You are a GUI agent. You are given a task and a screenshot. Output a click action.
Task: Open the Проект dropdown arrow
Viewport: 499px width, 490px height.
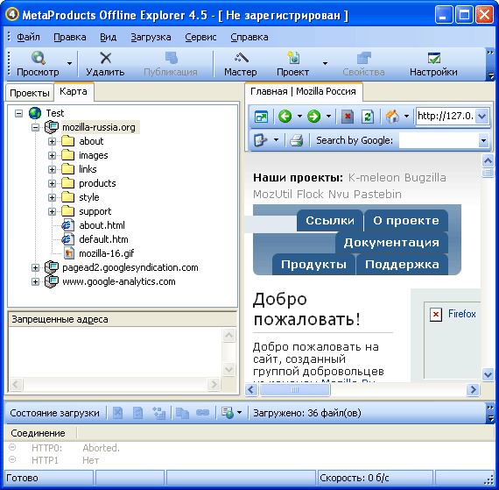point(325,63)
